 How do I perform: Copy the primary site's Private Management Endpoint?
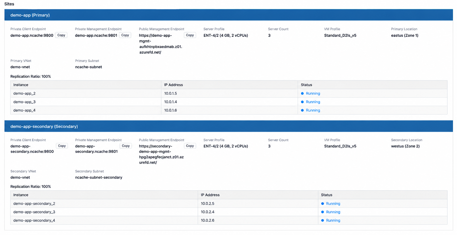tap(125, 35)
